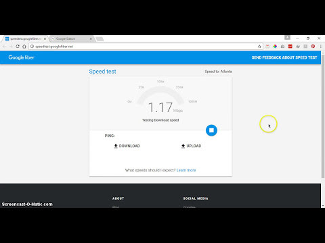Open a new browser tab
The width and height of the screenshot is (325, 243).
tap(100, 39)
